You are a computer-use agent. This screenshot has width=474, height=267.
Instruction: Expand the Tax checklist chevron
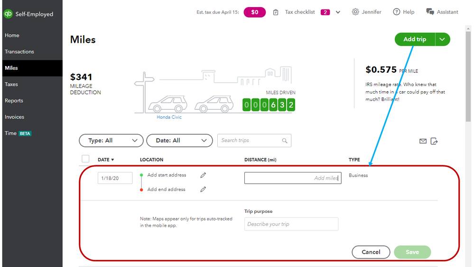[x=338, y=12]
